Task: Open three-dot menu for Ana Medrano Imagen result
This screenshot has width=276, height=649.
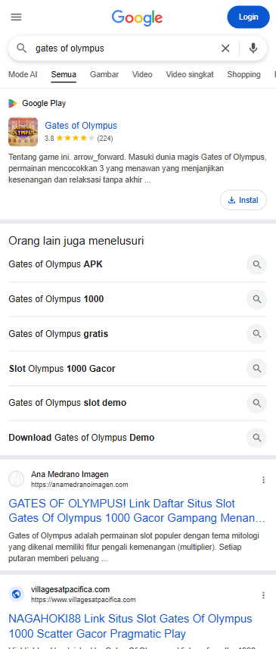Action: pyautogui.click(x=263, y=479)
